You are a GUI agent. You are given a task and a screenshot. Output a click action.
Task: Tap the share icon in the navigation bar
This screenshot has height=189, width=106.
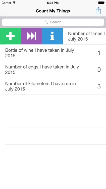(98, 11)
